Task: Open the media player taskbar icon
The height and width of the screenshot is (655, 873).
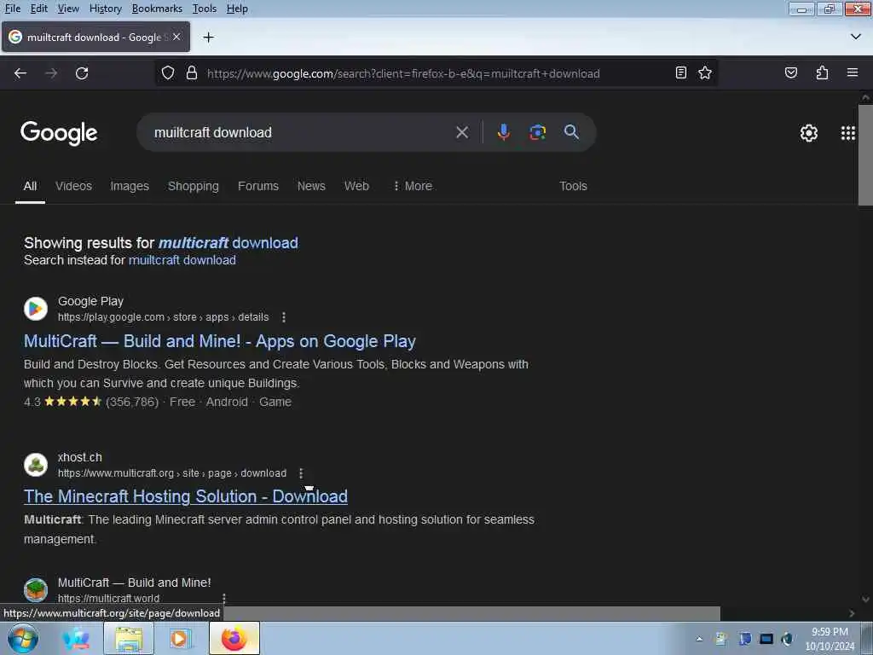Action: [x=179, y=638]
